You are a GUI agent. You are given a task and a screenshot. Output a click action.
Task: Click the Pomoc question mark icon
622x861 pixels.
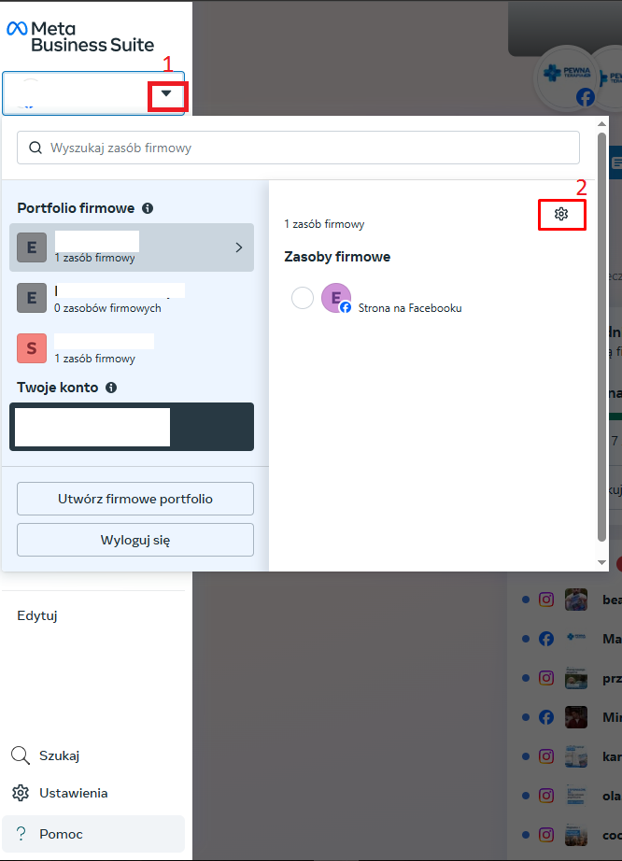pos(21,834)
